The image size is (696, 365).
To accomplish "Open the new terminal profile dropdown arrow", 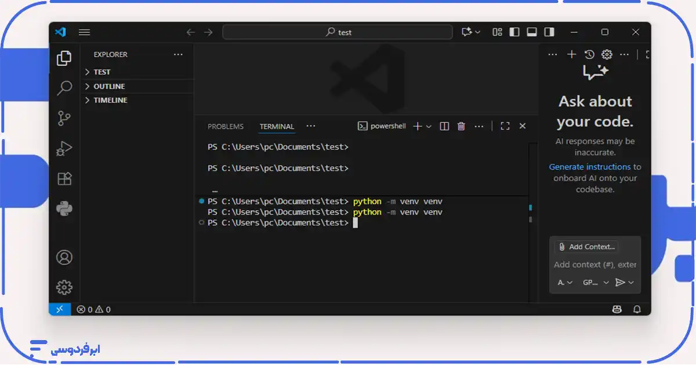I will [429, 126].
